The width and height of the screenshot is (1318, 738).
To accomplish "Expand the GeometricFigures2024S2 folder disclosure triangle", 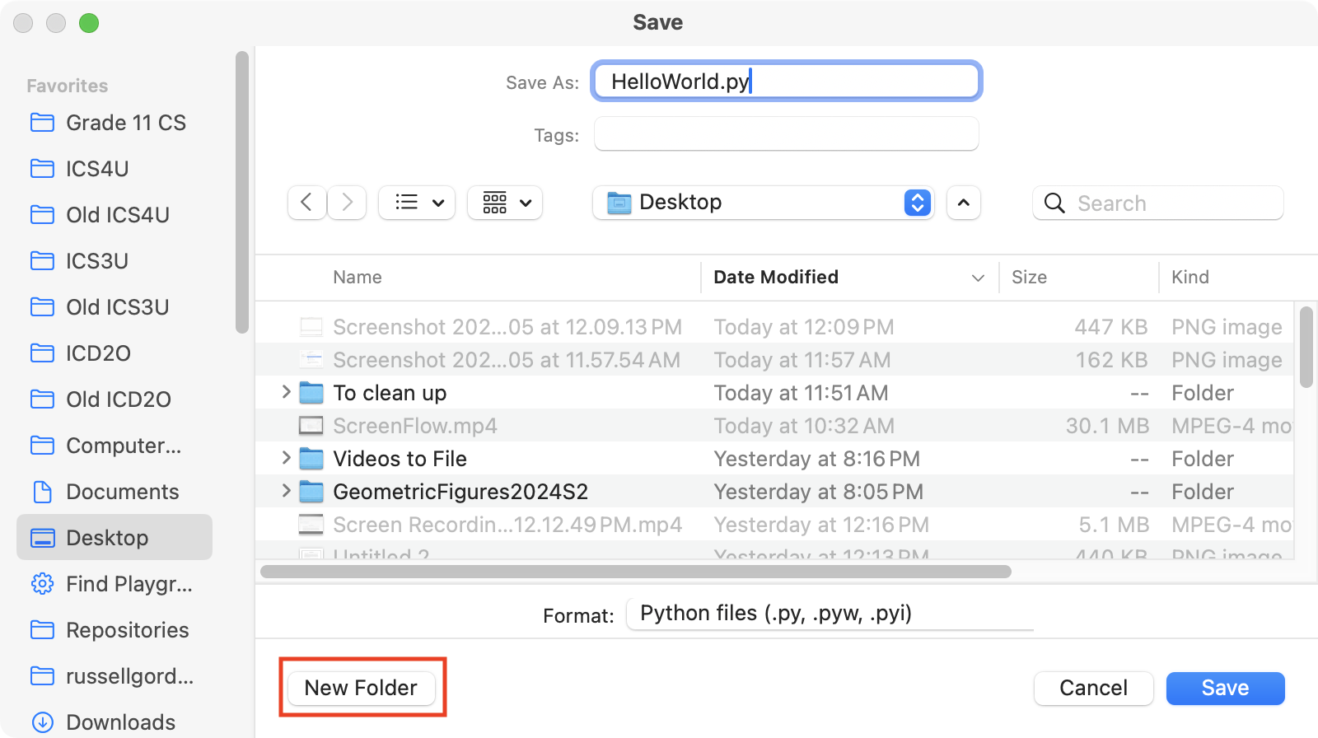I will (286, 491).
